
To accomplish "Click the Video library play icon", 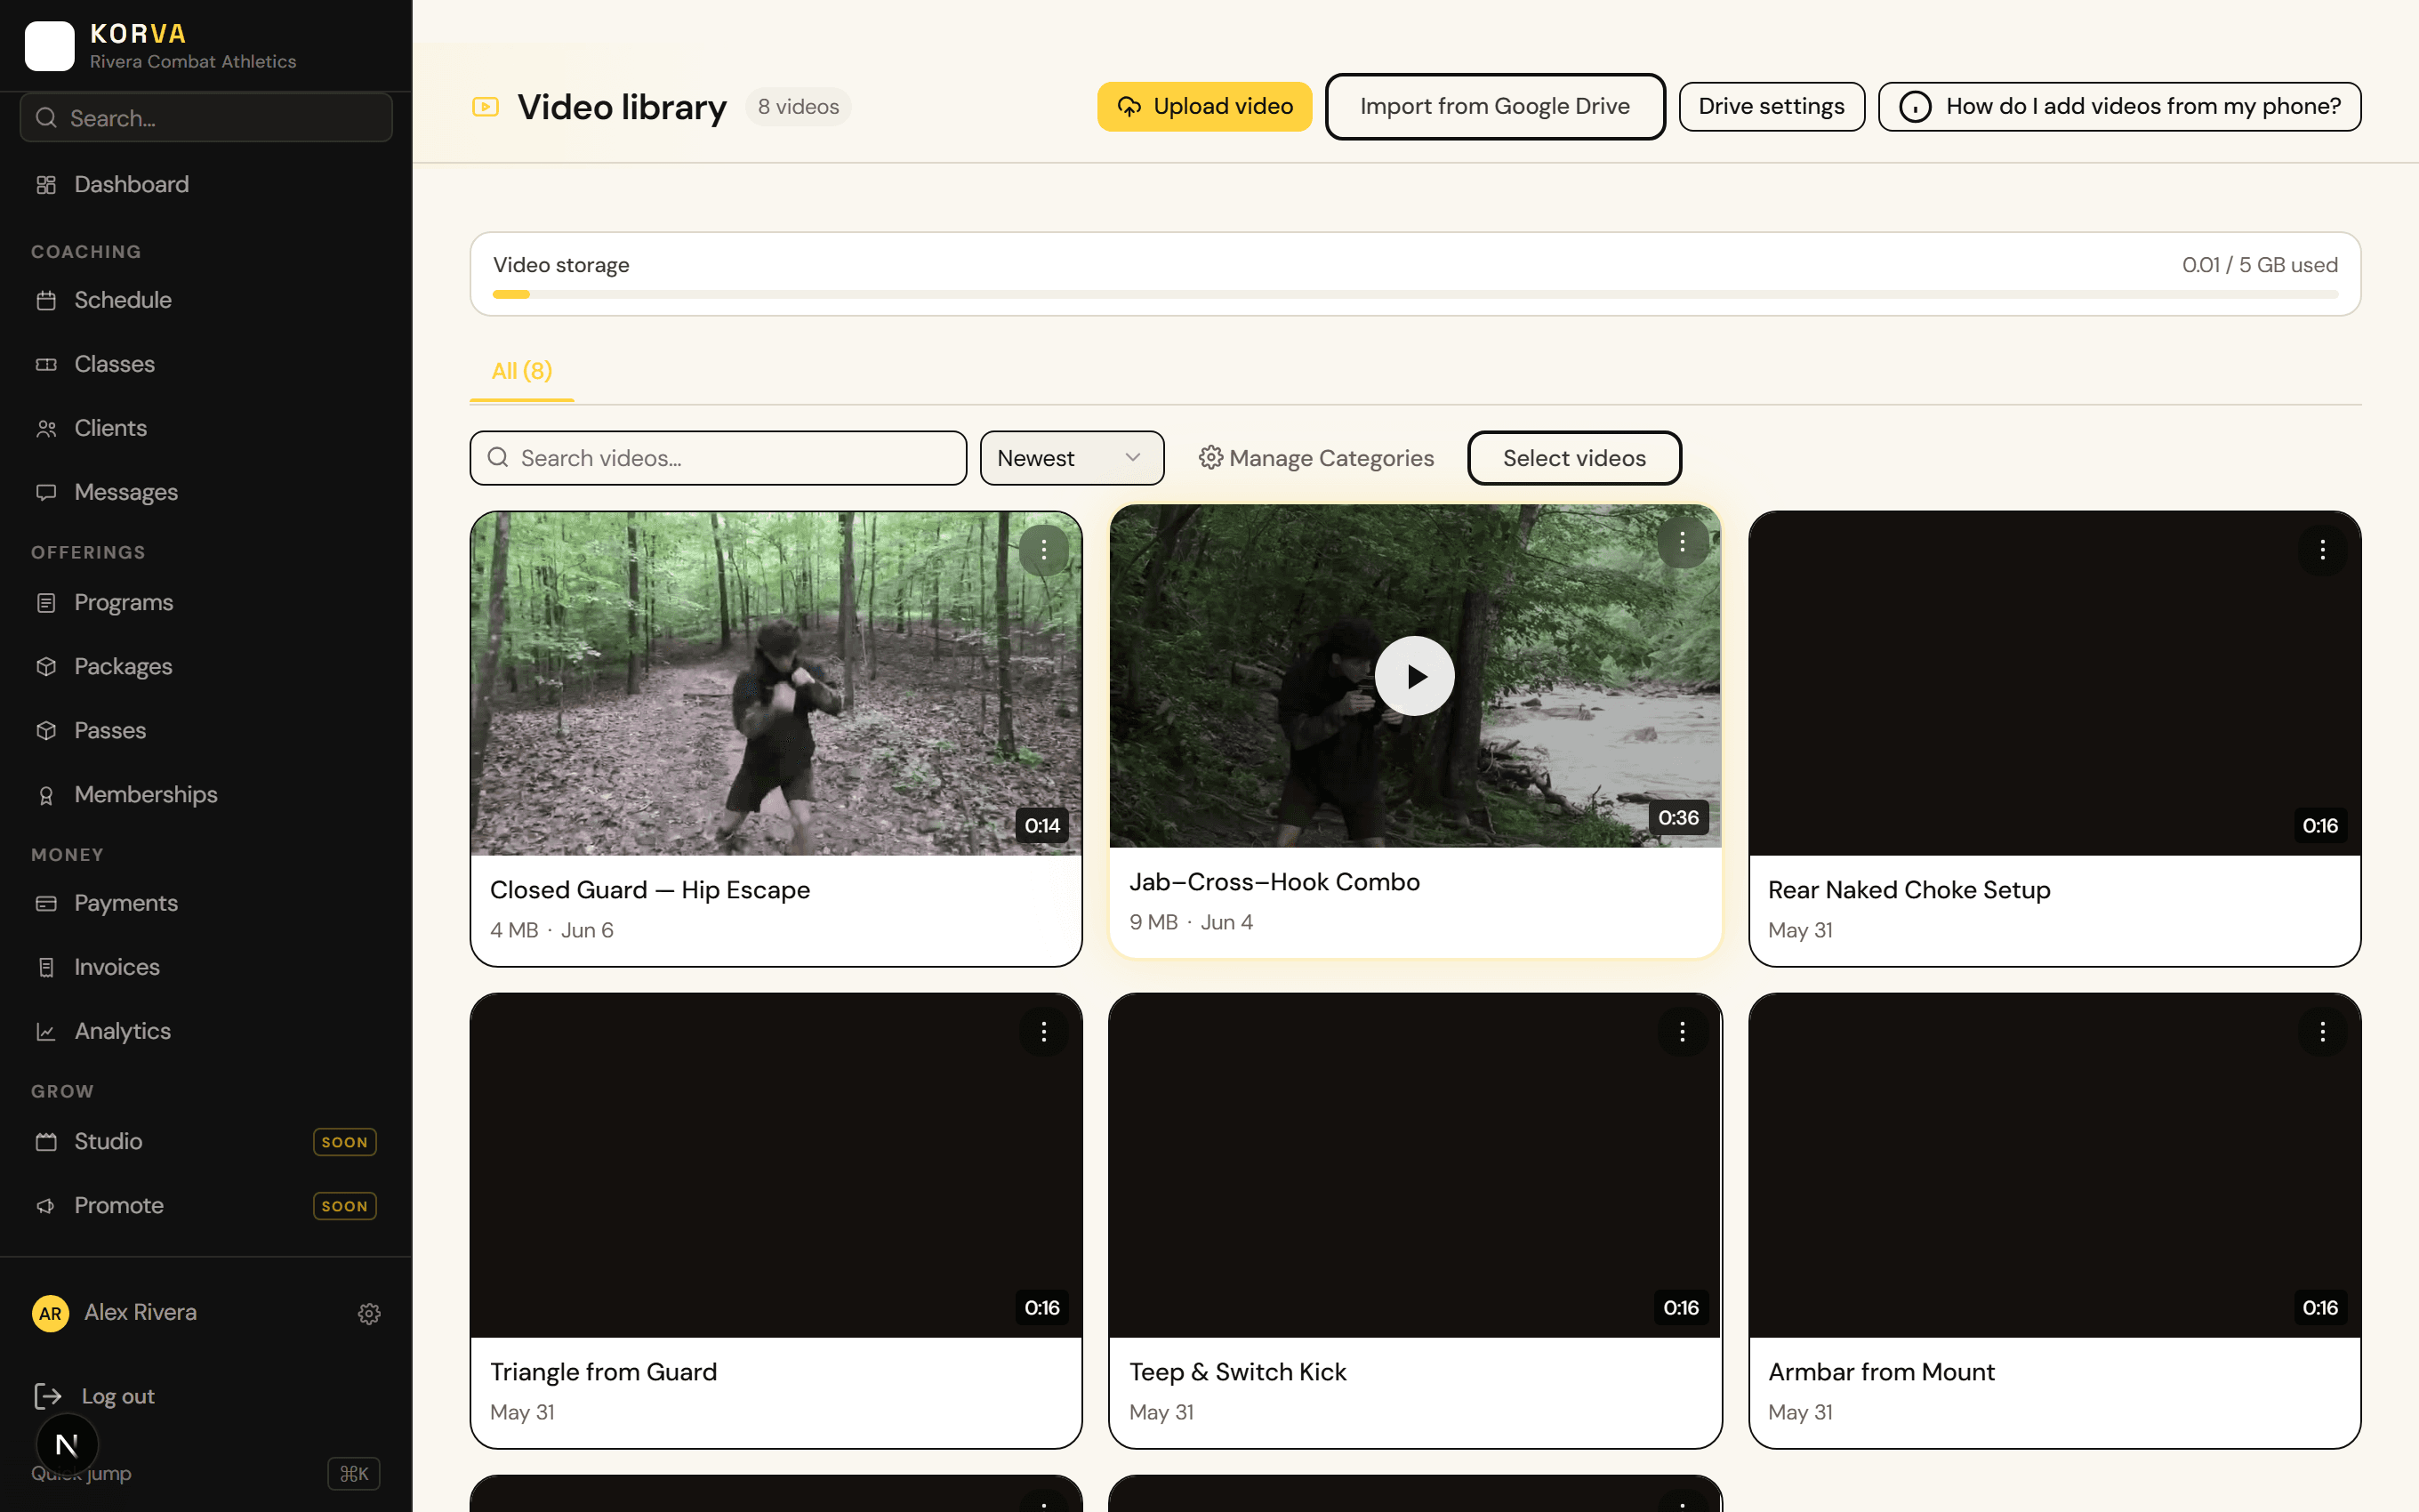I will (x=486, y=106).
